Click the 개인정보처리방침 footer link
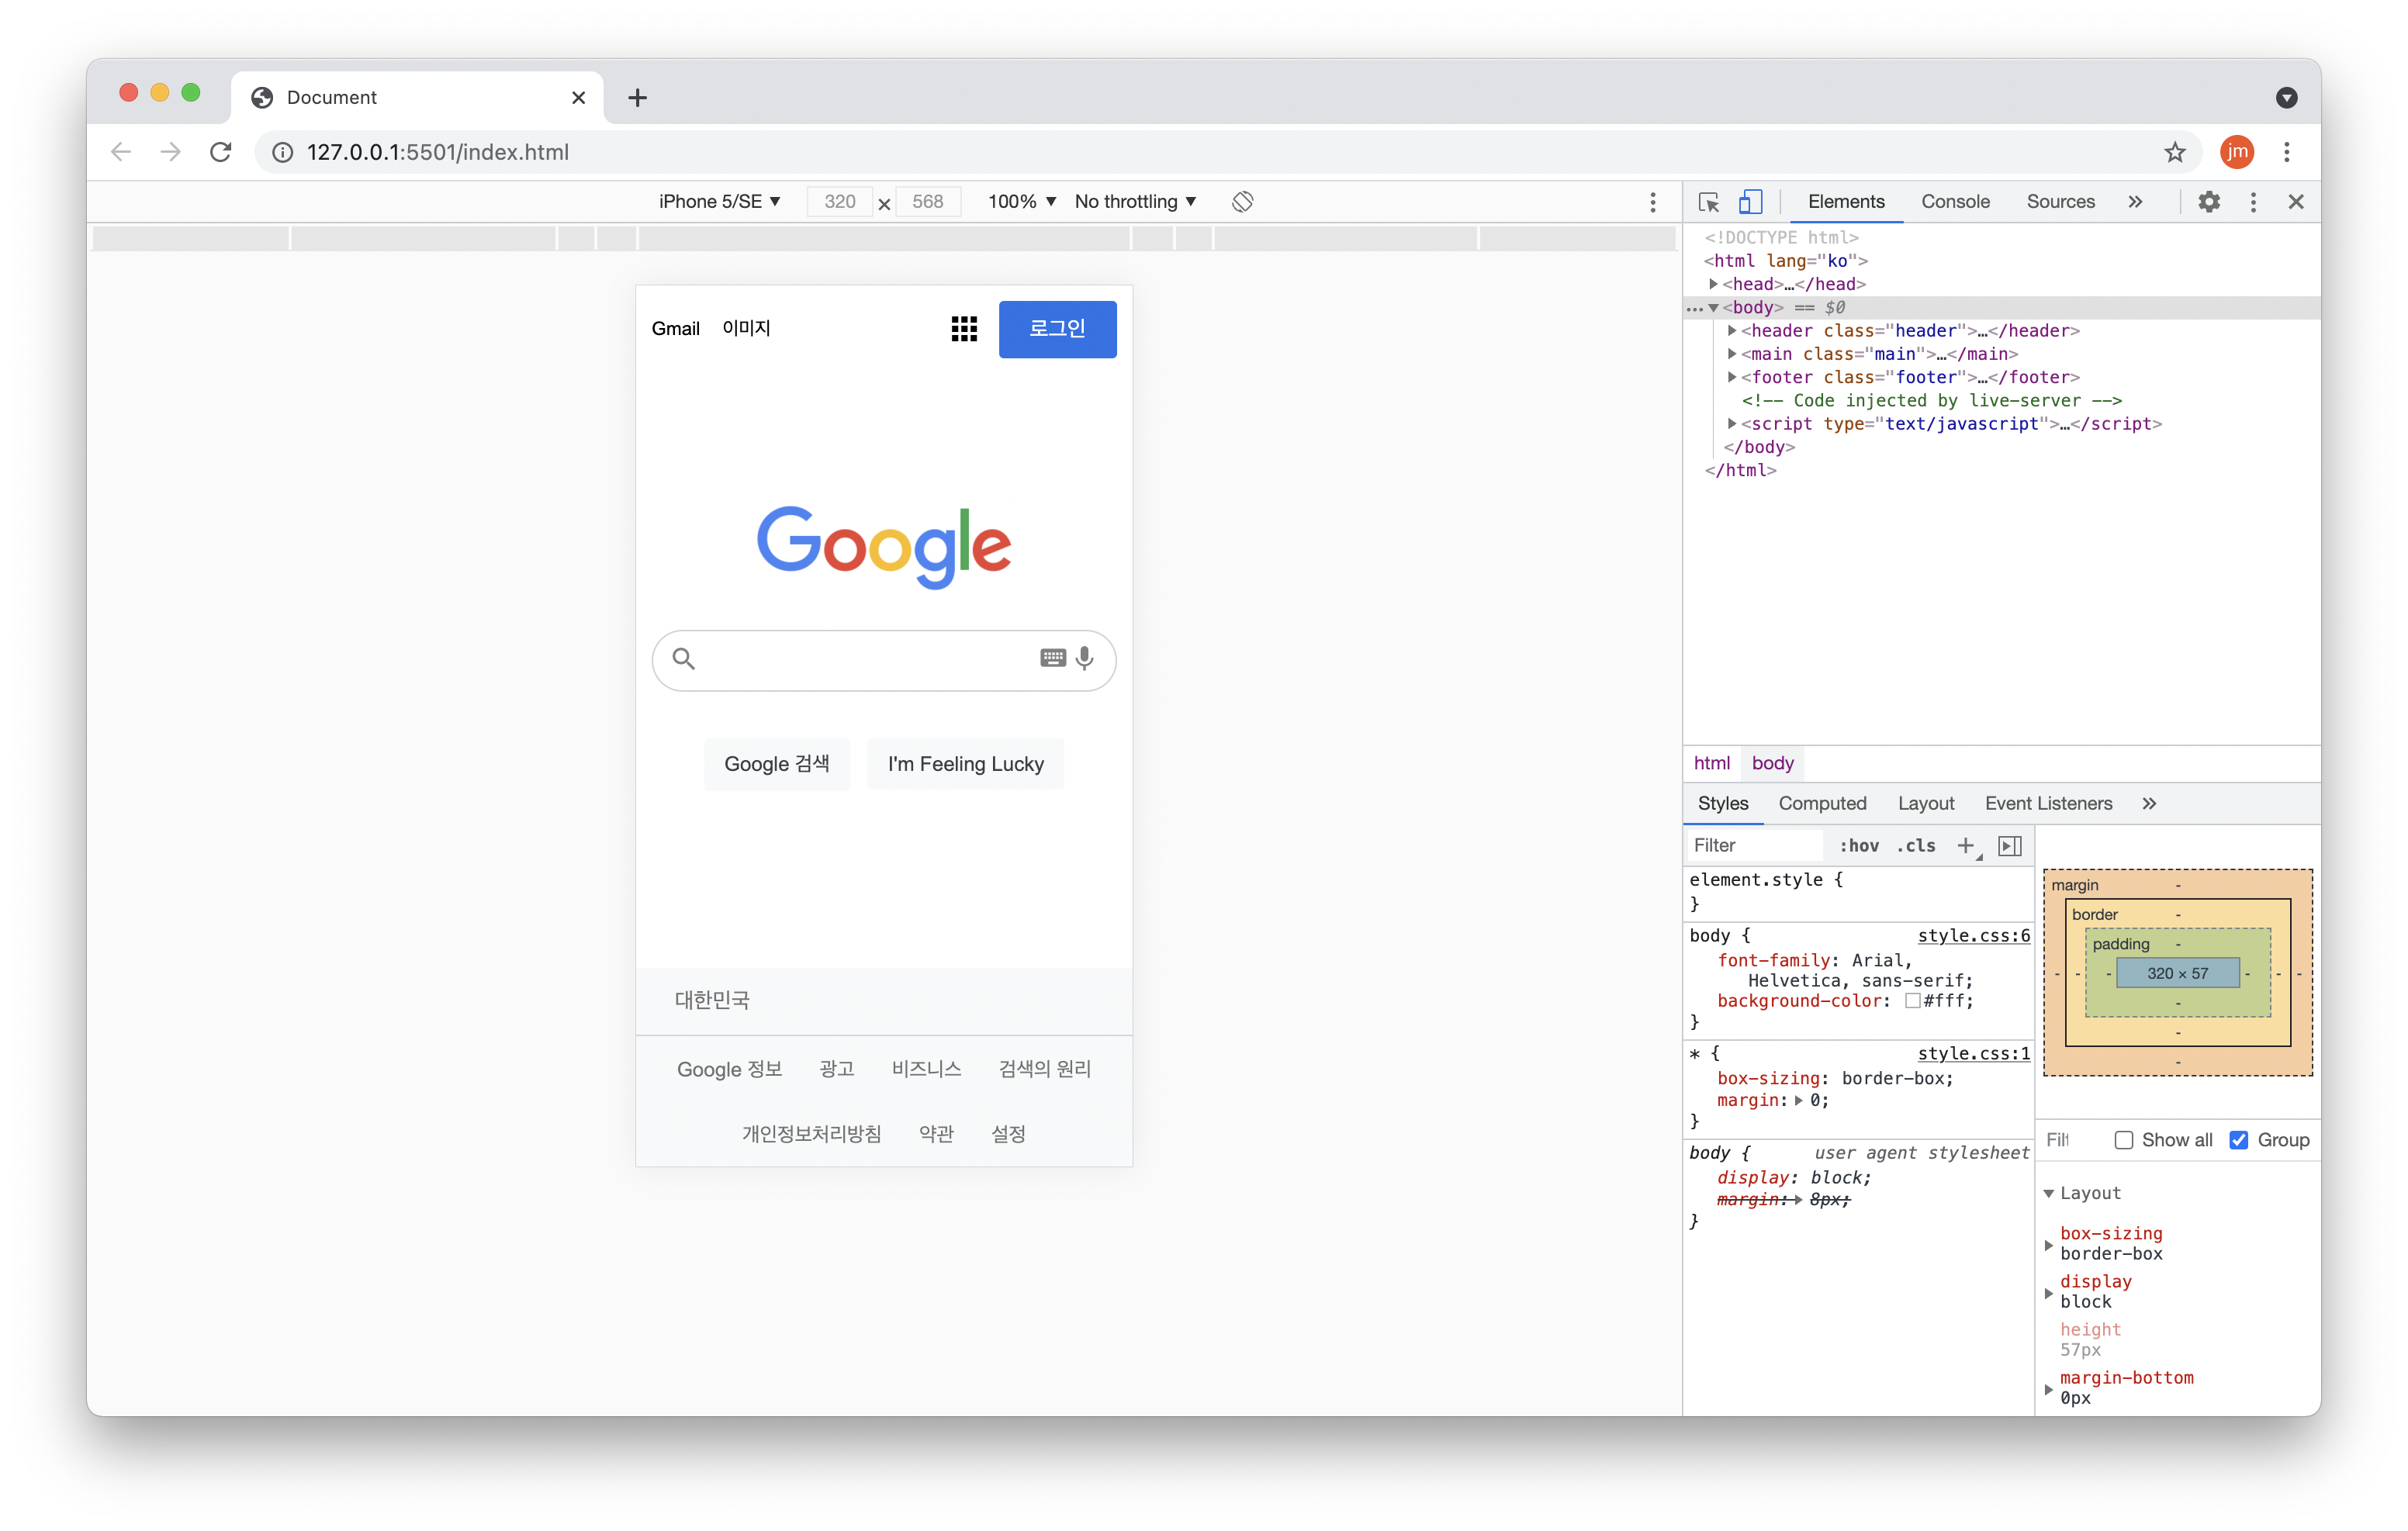2408x1531 pixels. click(811, 1134)
